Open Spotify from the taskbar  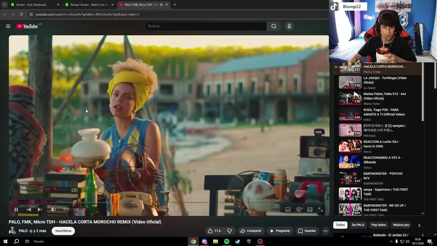click(x=227, y=242)
